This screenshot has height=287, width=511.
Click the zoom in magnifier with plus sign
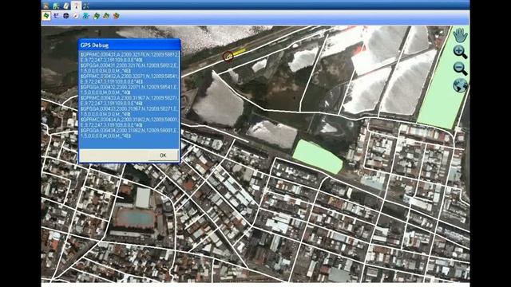460,52
